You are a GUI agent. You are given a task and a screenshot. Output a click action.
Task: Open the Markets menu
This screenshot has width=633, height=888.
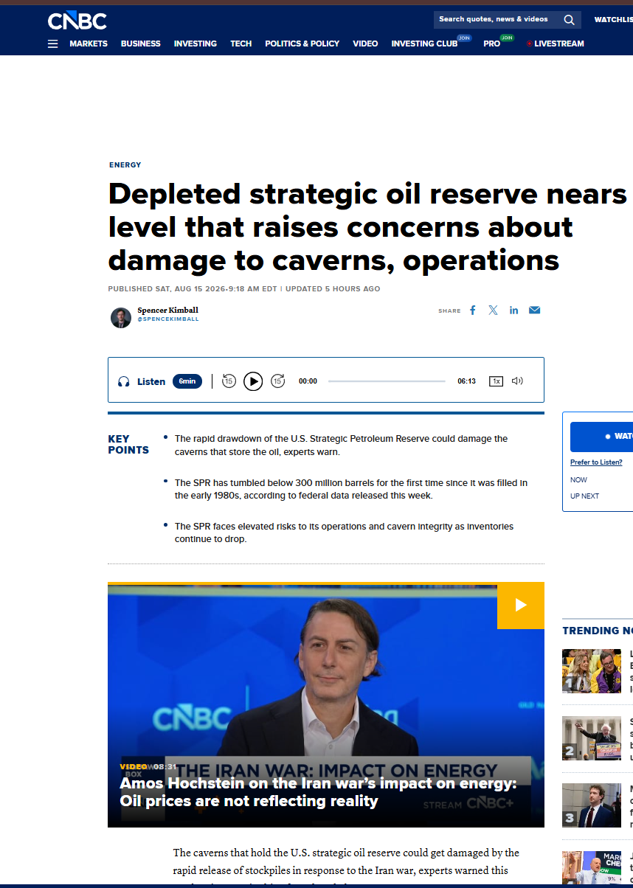tap(89, 44)
